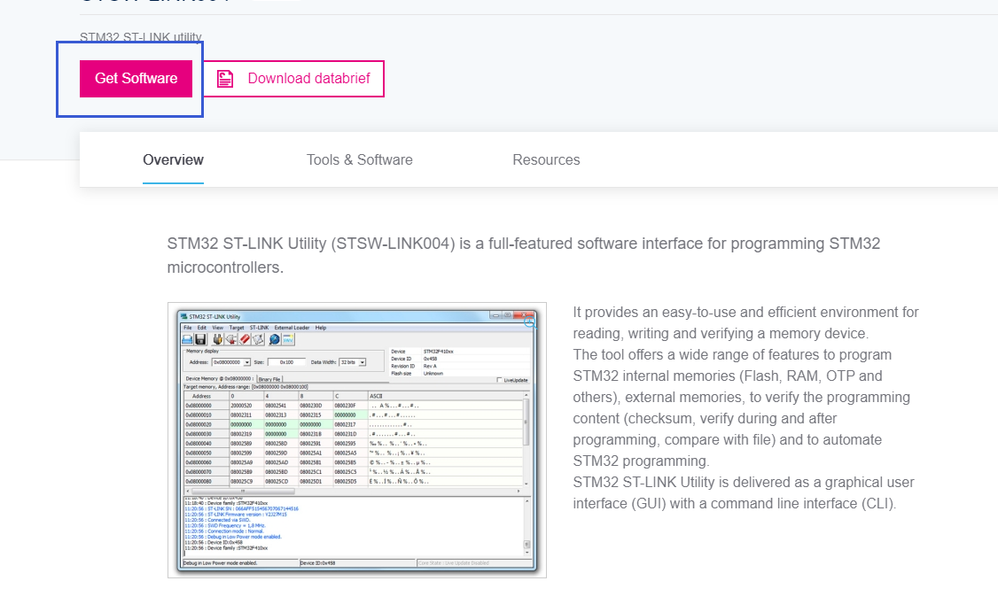This screenshot has width=998, height=612.
Task: Switch to the Tools & Software tab
Action: (359, 159)
